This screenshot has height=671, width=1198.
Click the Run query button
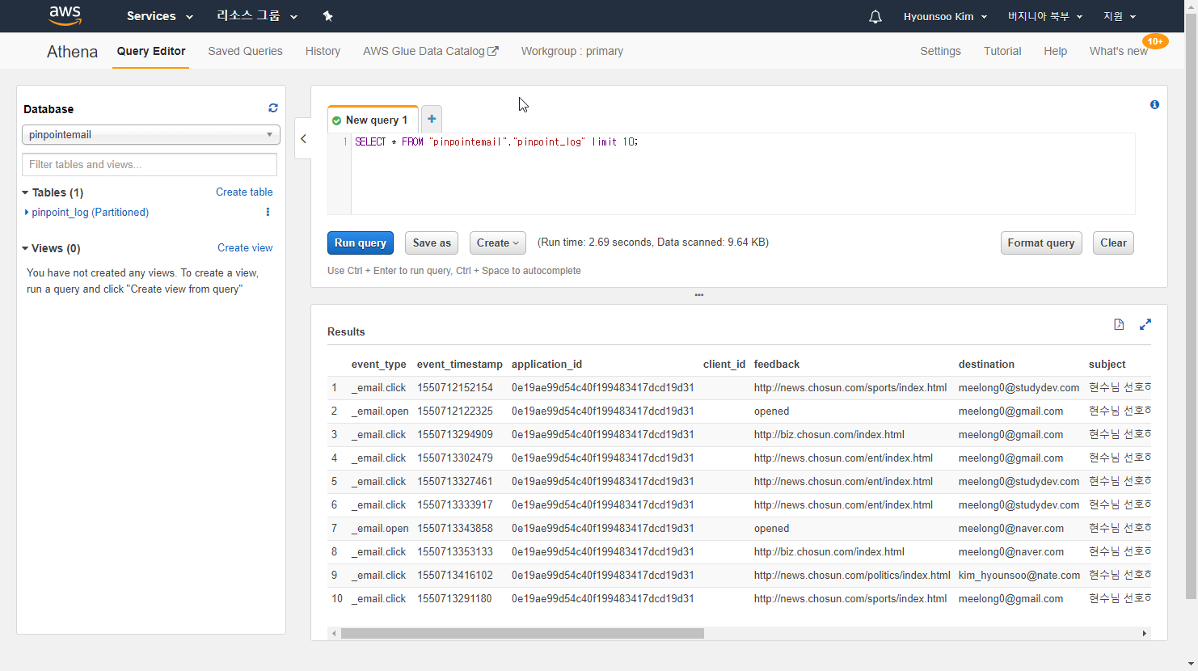[x=361, y=243]
